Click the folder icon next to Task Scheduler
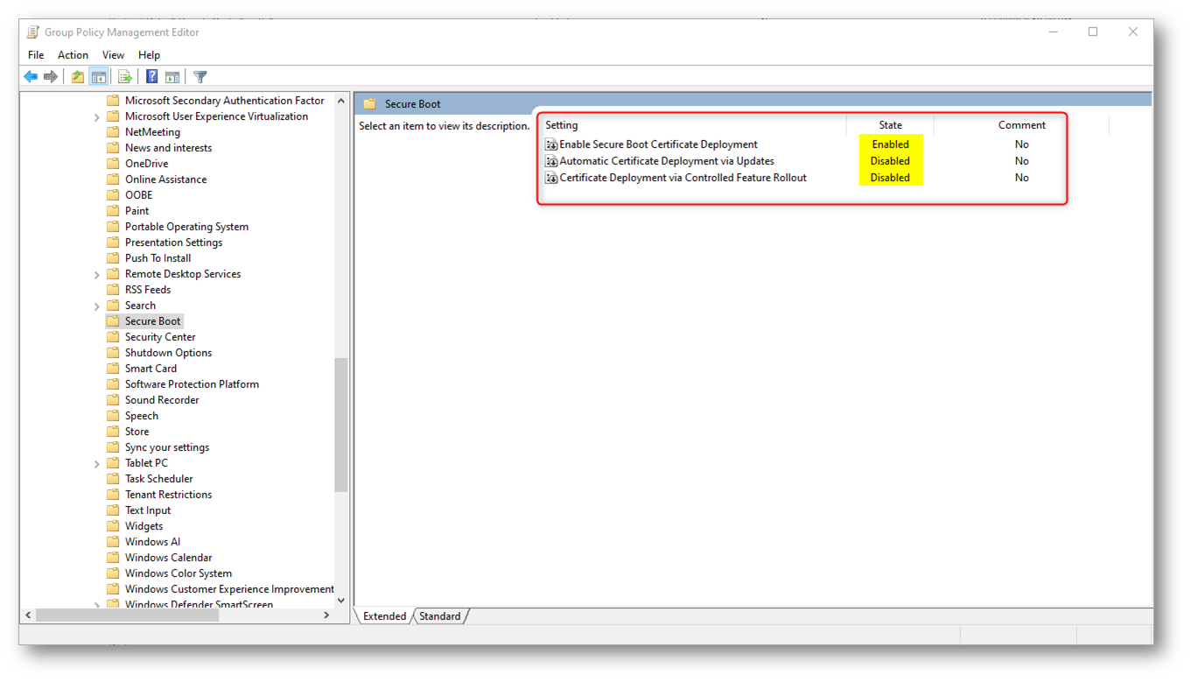This screenshot has width=1191, height=682. (x=113, y=479)
